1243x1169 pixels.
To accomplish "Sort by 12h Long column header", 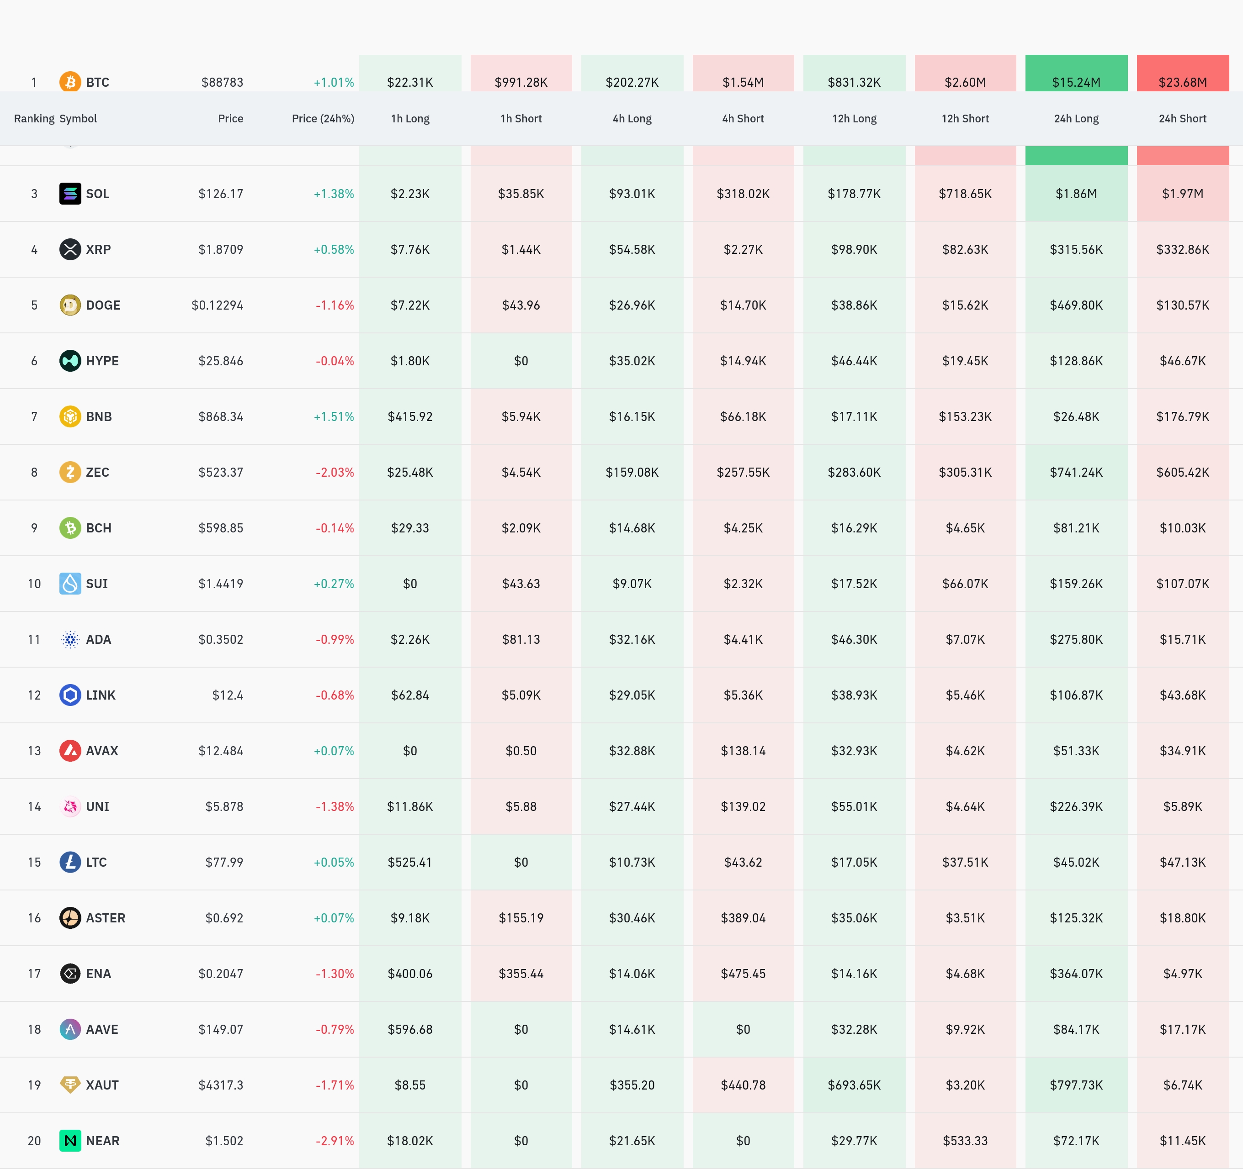I will (854, 119).
